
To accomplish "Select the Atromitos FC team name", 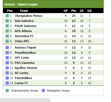I will (24, 36).
